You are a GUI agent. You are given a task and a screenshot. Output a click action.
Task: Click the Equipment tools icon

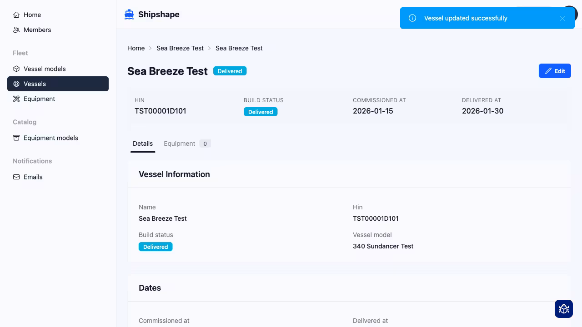pos(16,99)
